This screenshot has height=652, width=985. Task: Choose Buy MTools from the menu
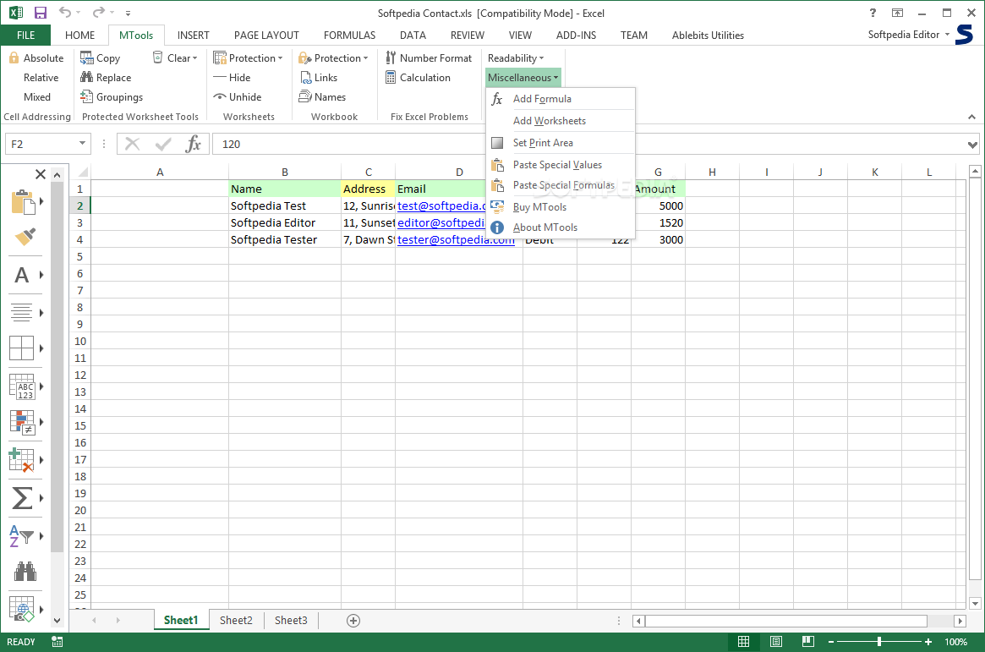click(x=561, y=206)
